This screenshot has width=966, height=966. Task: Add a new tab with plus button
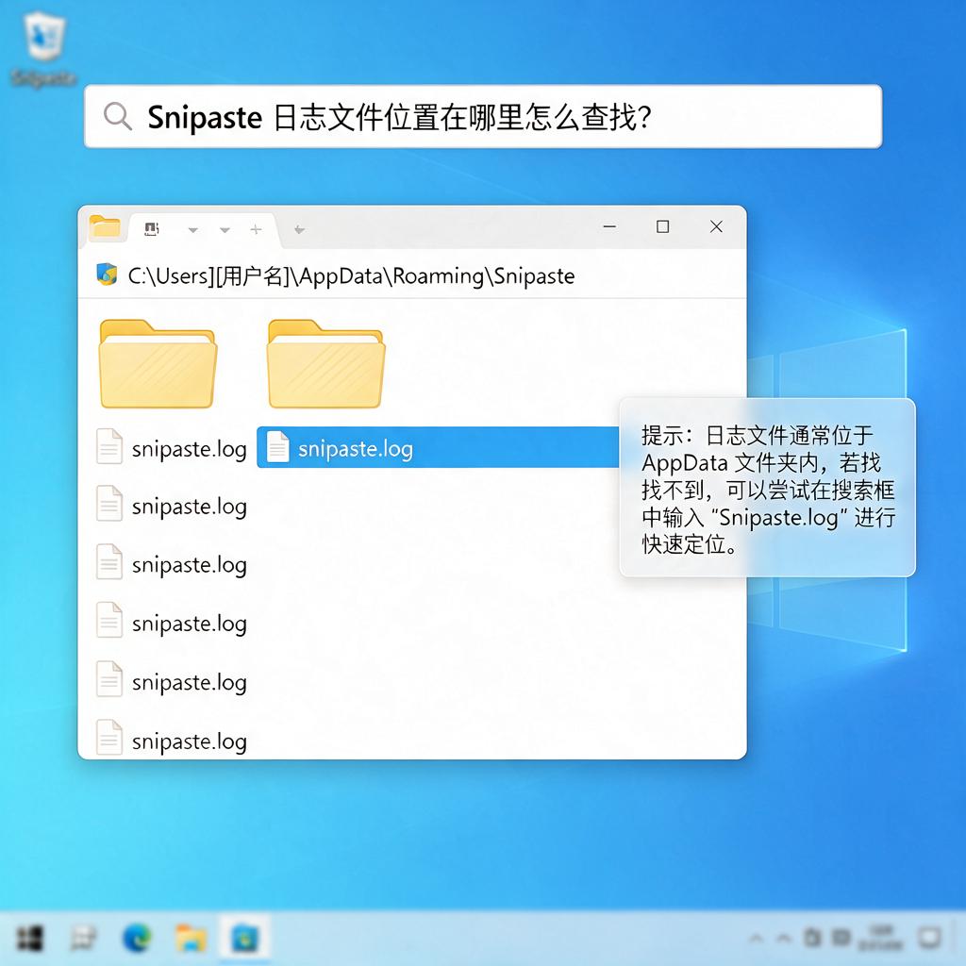(x=256, y=230)
